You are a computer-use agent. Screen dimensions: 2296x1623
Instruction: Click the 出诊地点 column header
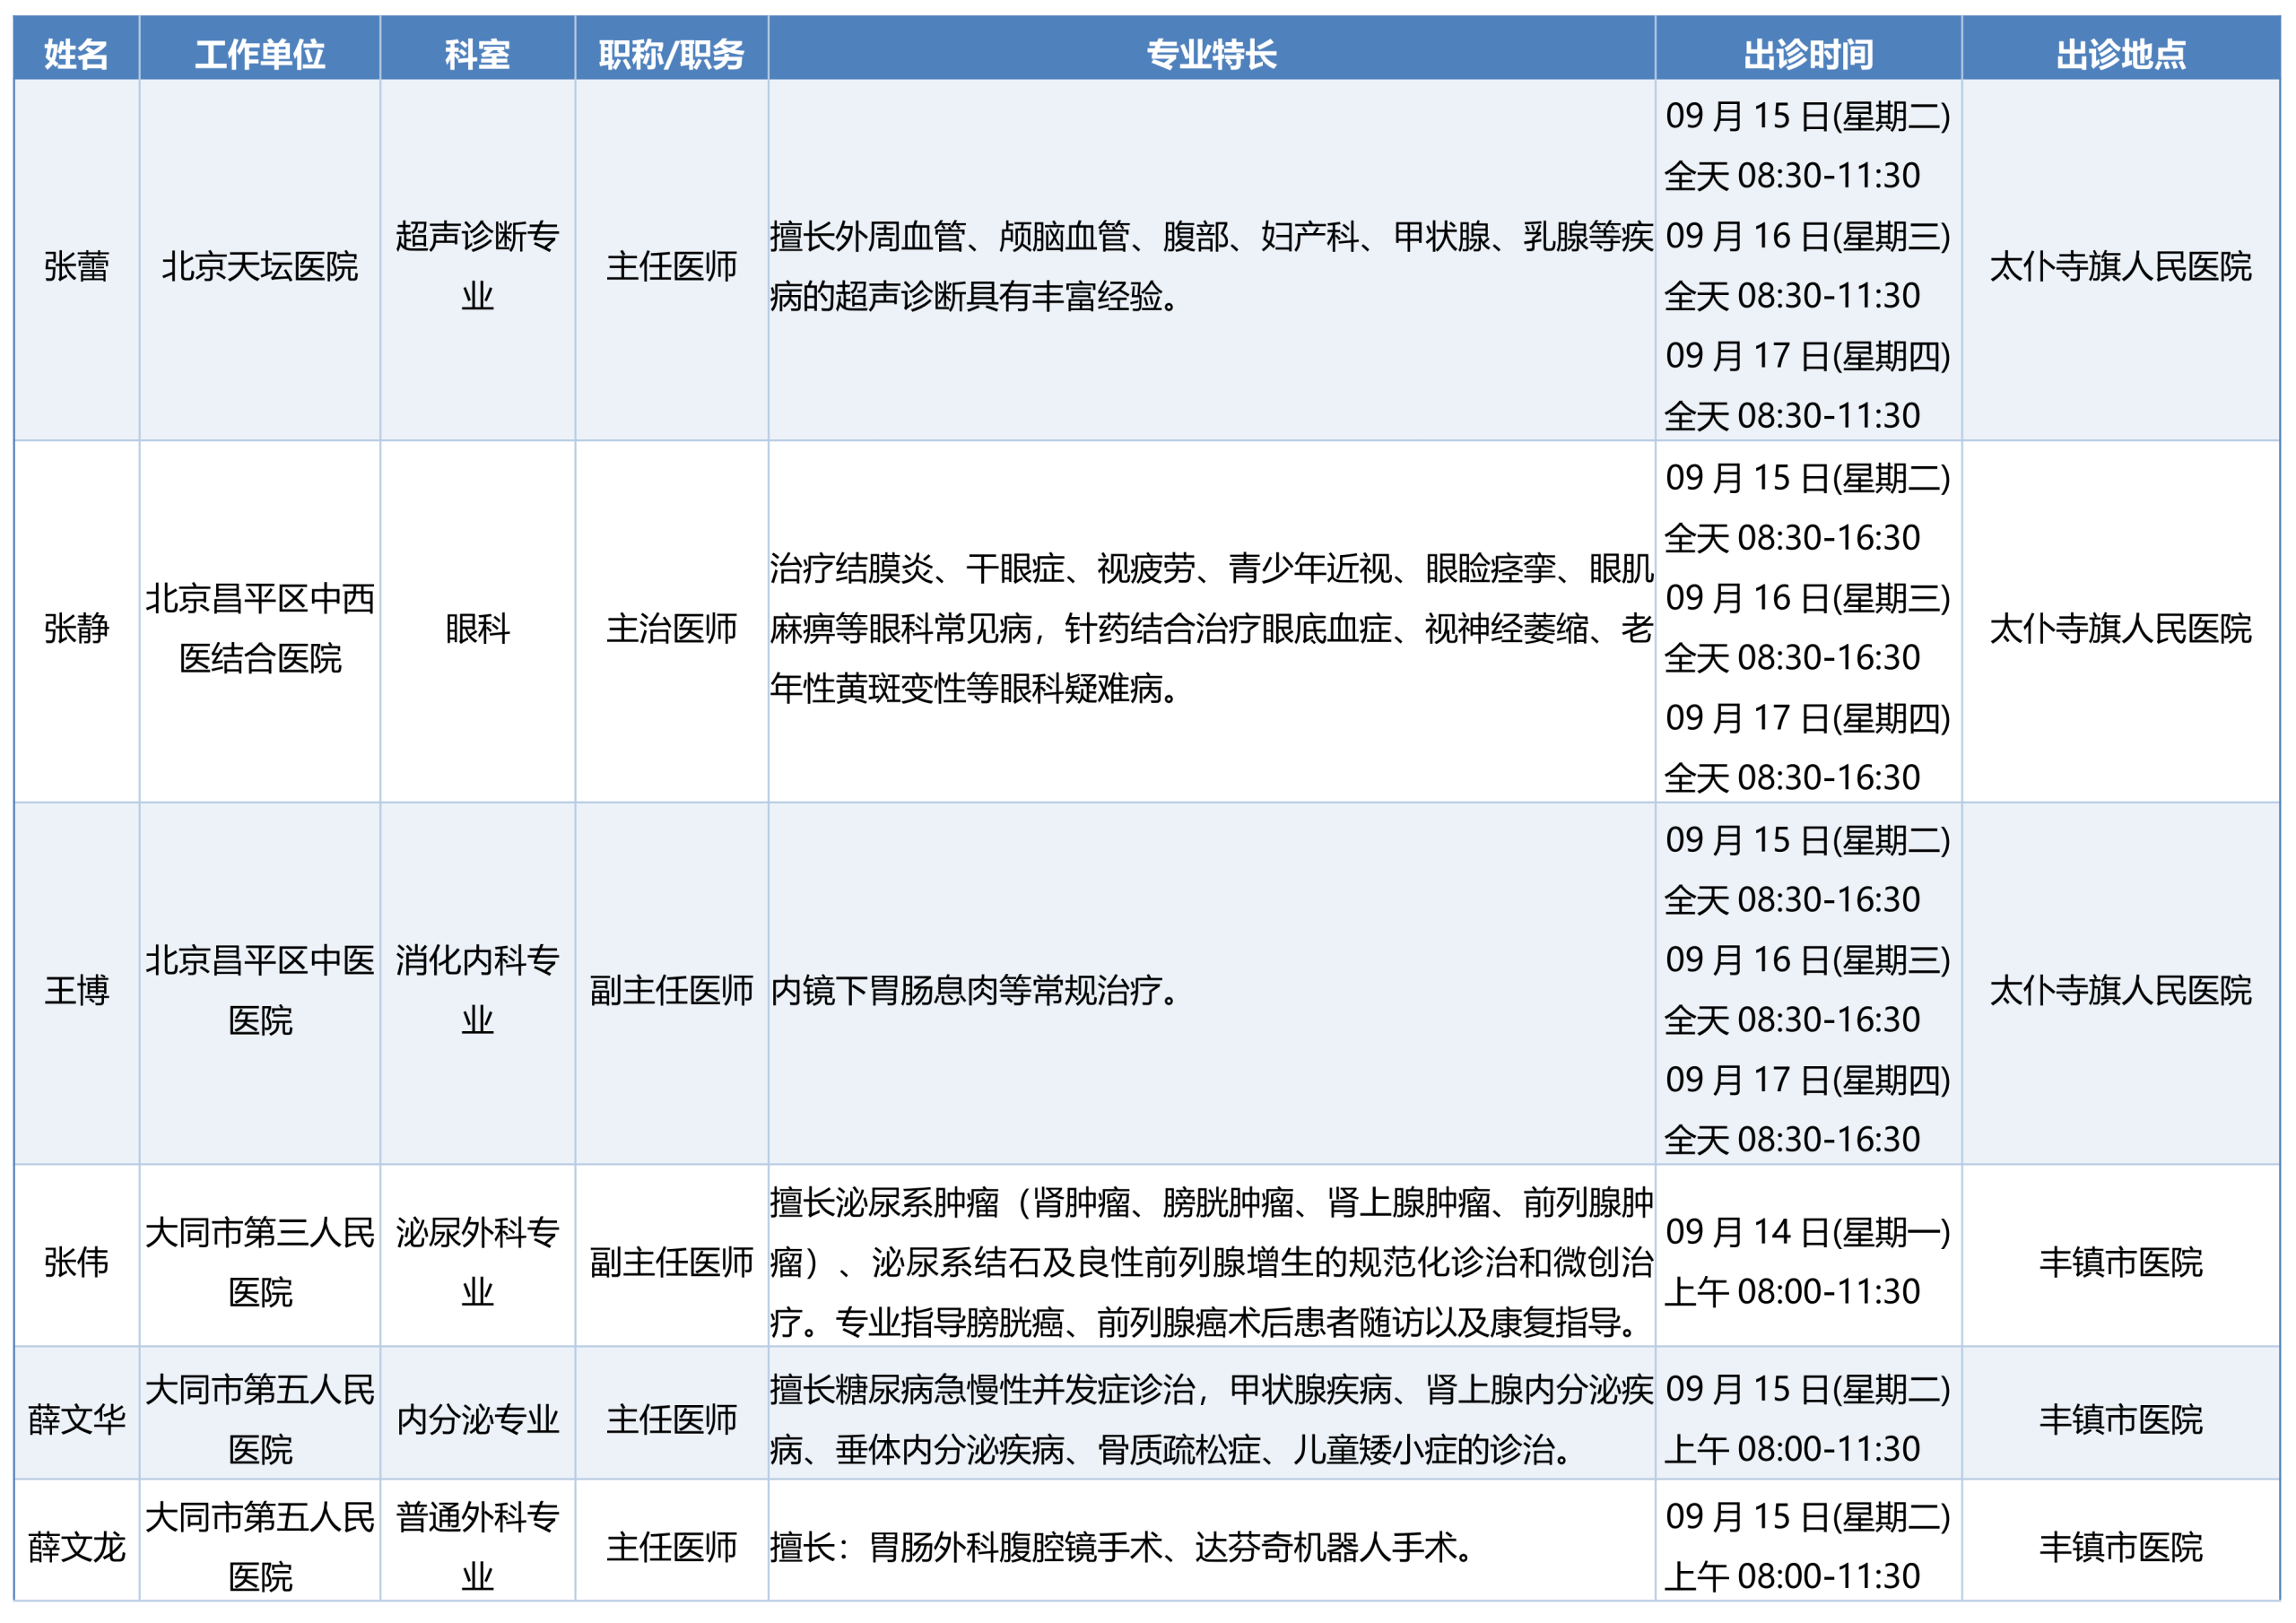(2120, 53)
